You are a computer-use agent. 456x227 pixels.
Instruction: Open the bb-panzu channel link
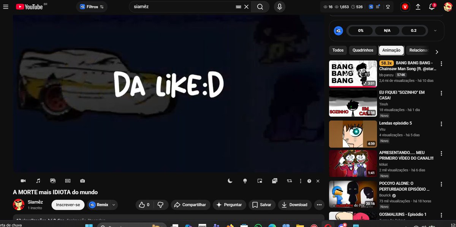[x=386, y=75]
